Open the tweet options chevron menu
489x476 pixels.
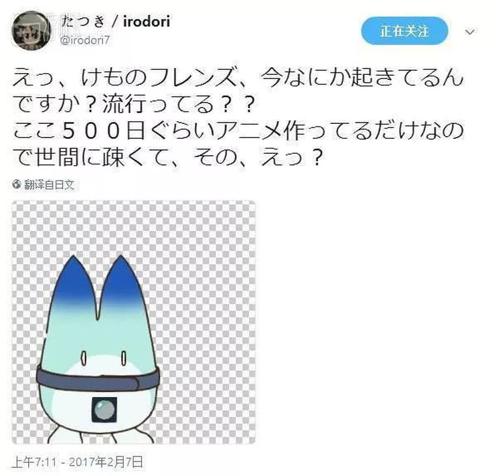pos(469,31)
